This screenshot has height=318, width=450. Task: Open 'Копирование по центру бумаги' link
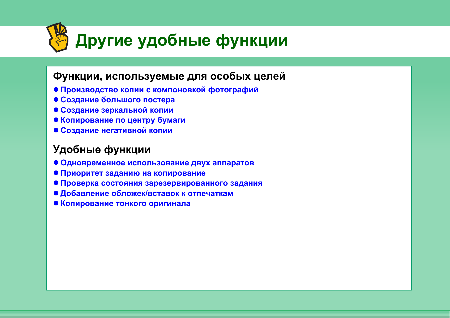pos(123,120)
